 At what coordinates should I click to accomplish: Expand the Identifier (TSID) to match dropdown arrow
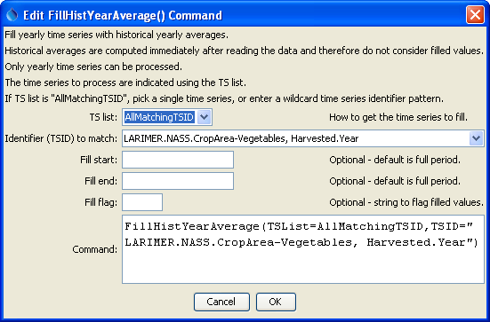click(x=476, y=138)
